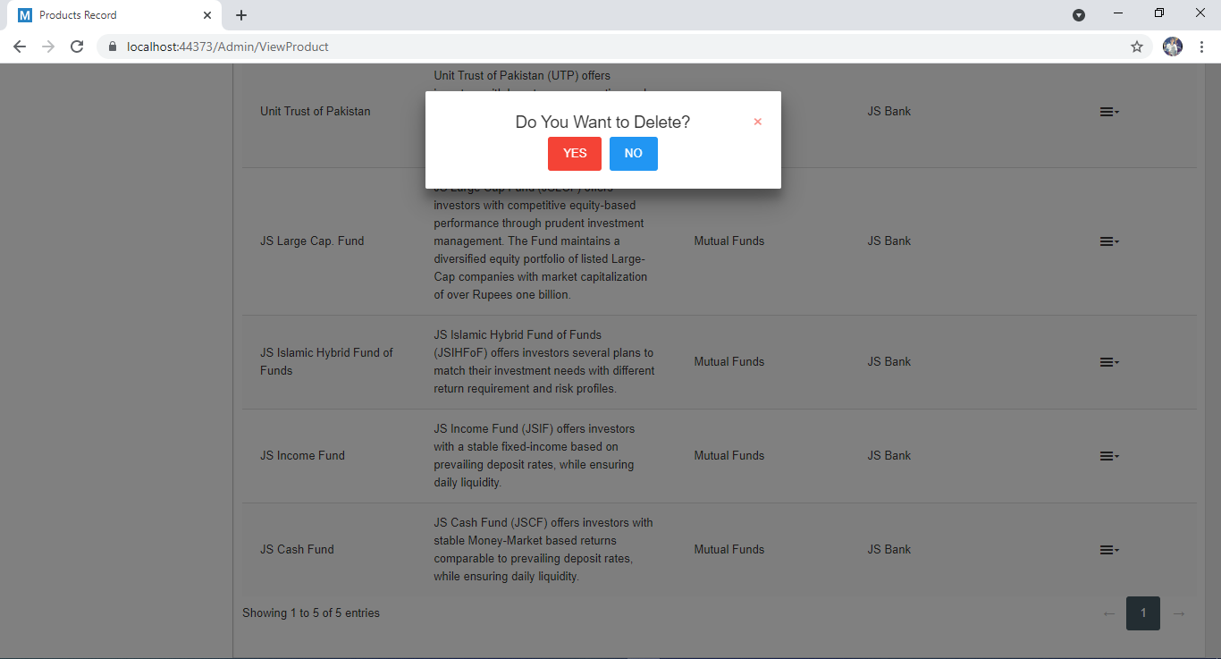The image size is (1221, 659).
Task: Click 'JS Bank' in JS Income Fund row
Action: (889, 456)
